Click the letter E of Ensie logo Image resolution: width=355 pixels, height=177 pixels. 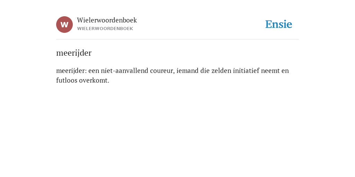click(269, 24)
